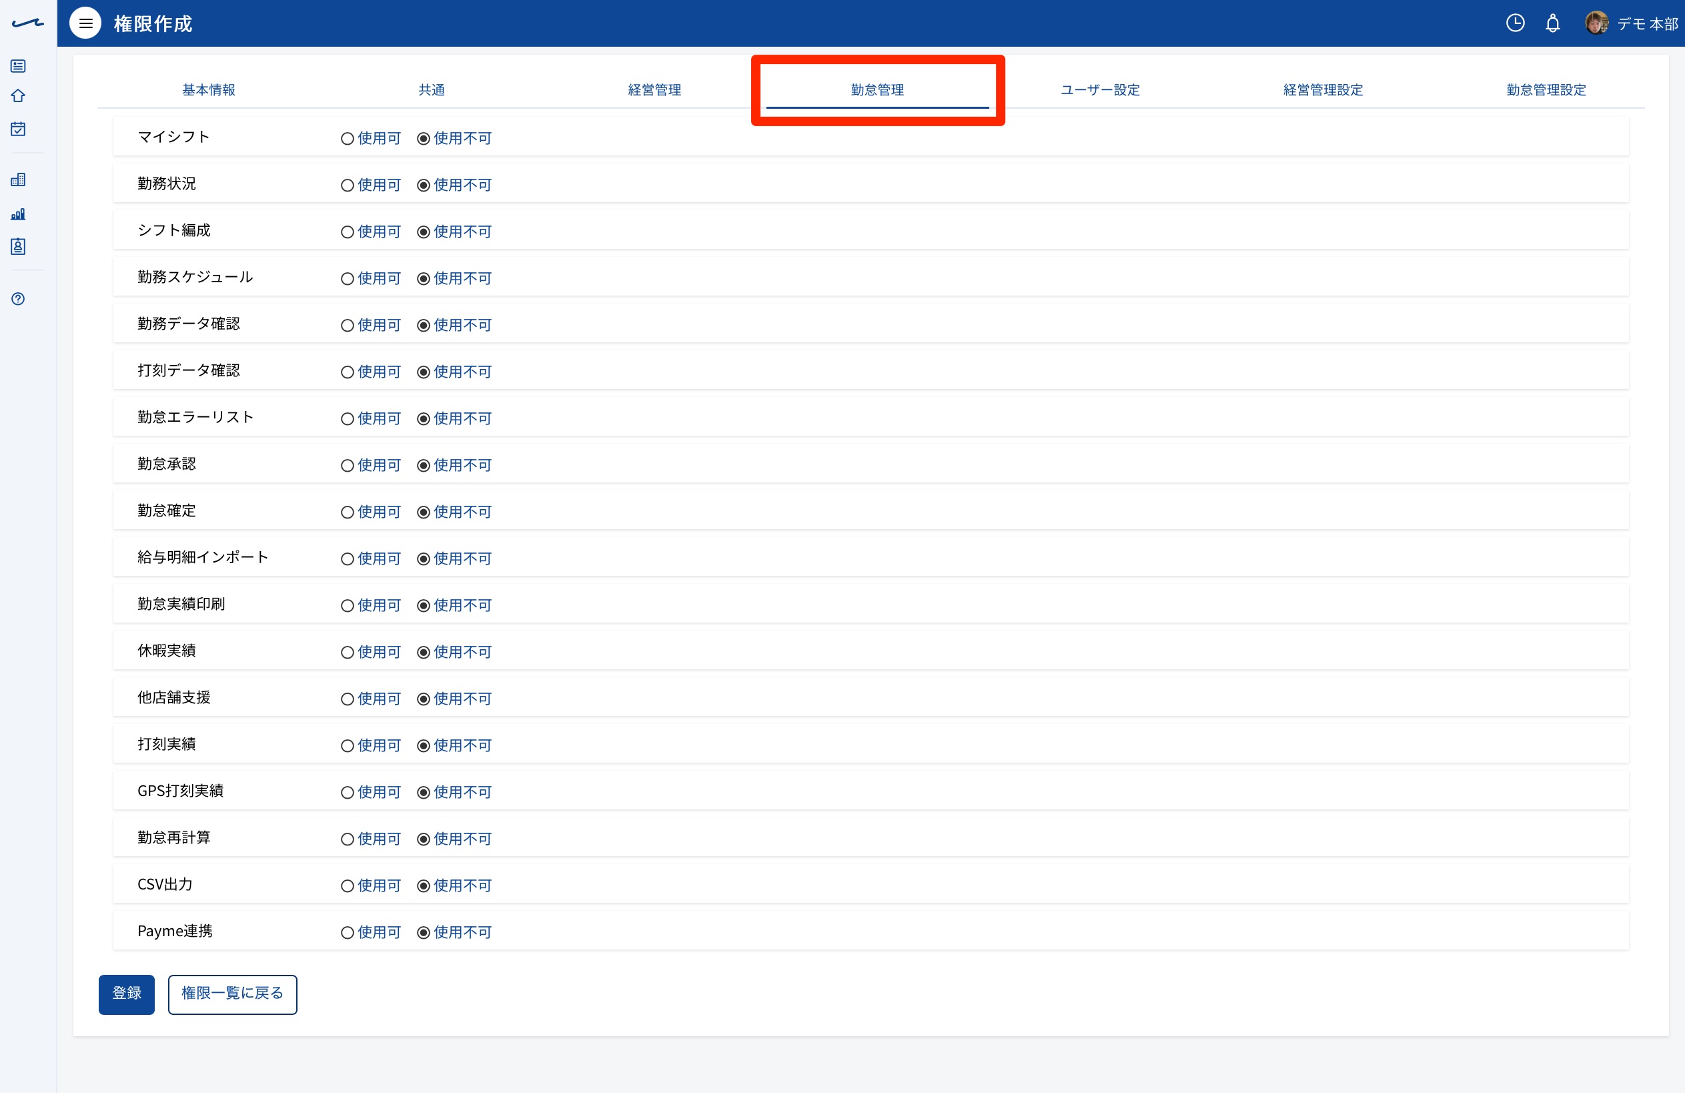
Task: Switch to the 勤怠管理設定 tab
Action: (x=1546, y=90)
